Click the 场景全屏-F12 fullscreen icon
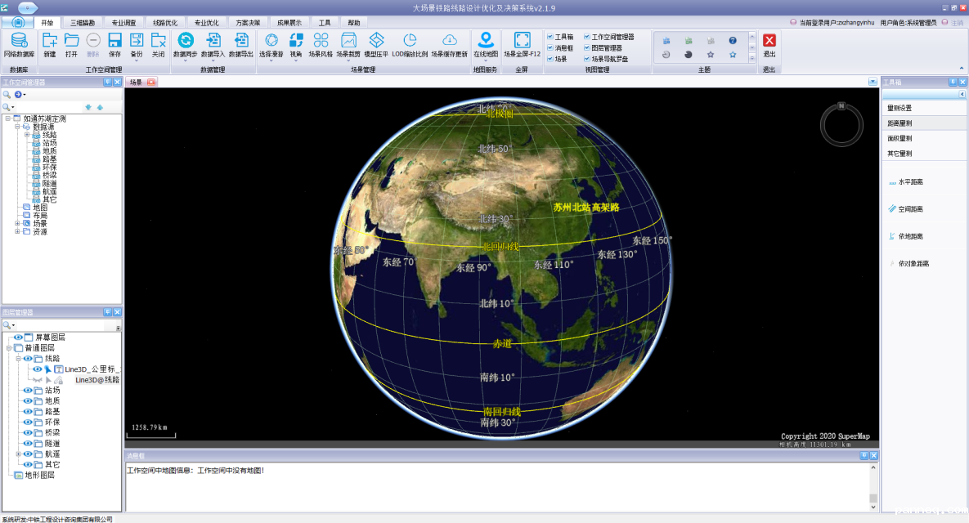969x523 pixels. (522, 41)
